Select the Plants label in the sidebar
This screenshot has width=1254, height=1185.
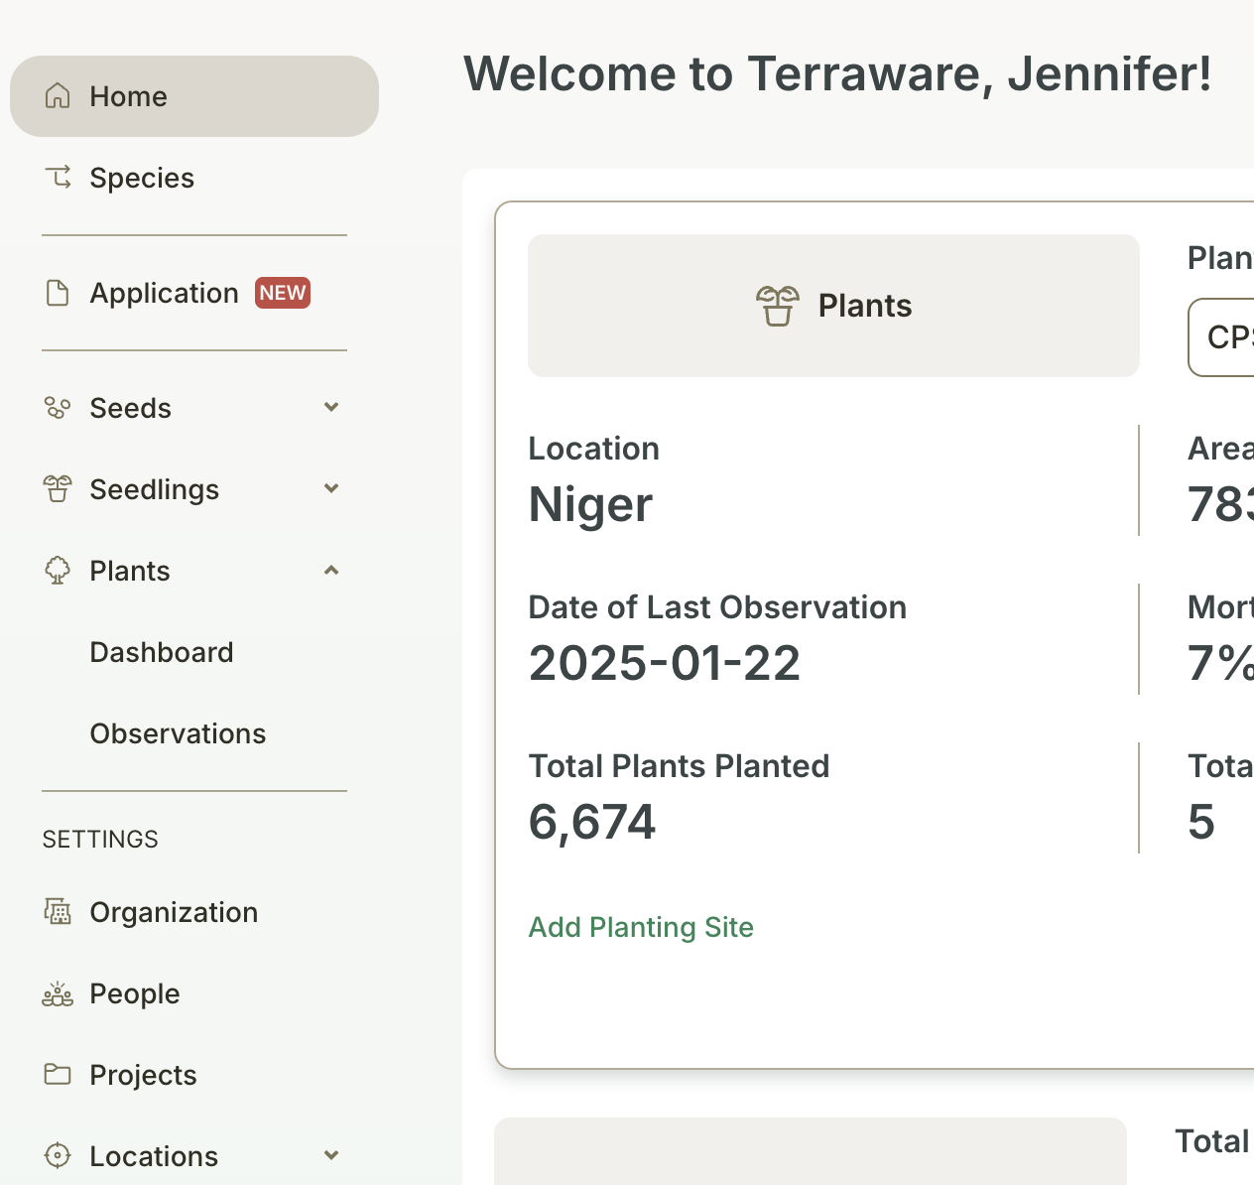130,571
